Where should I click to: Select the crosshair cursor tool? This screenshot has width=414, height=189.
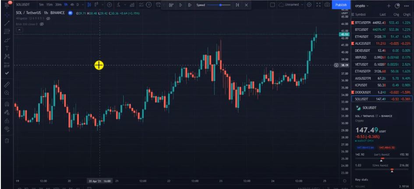point(7,15)
